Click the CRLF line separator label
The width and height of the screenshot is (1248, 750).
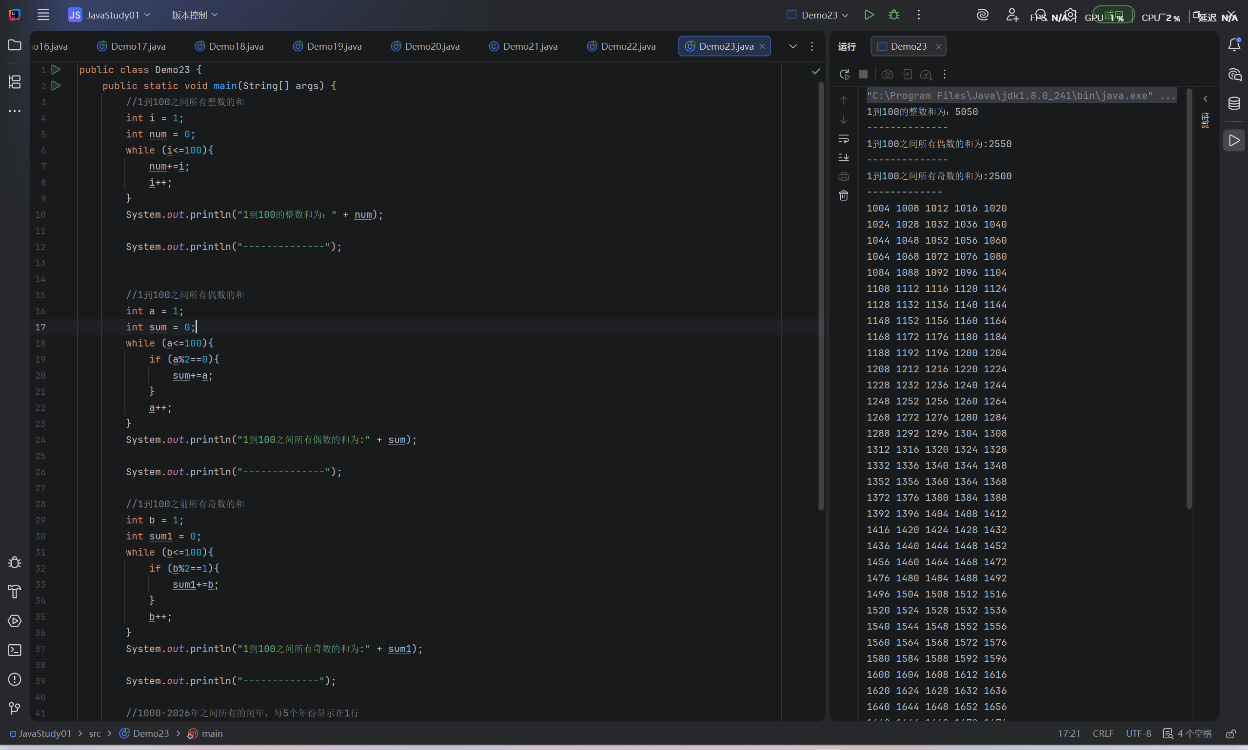coord(1103,733)
